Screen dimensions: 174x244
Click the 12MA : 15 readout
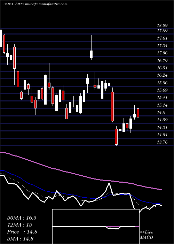pyautogui.click(x=19, y=225)
